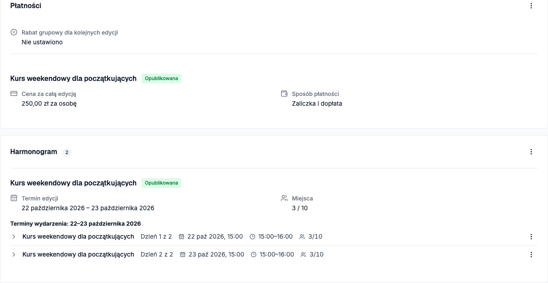
Task: Click the course title in the Dzień 2 z 2 row
Action: [78, 255]
